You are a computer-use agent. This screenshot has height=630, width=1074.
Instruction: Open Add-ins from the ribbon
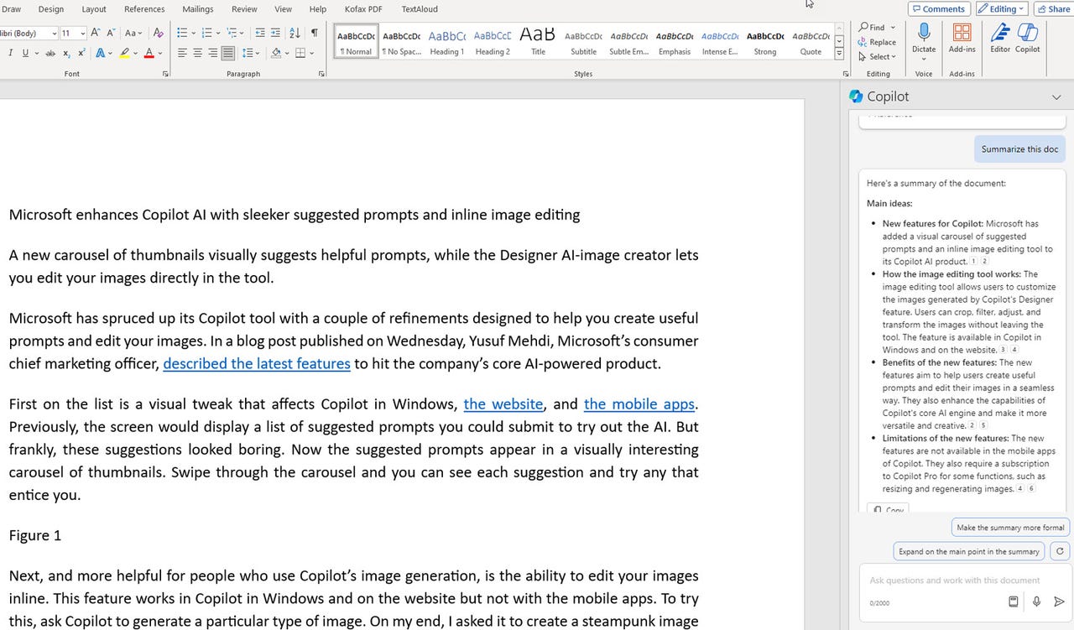(x=962, y=38)
